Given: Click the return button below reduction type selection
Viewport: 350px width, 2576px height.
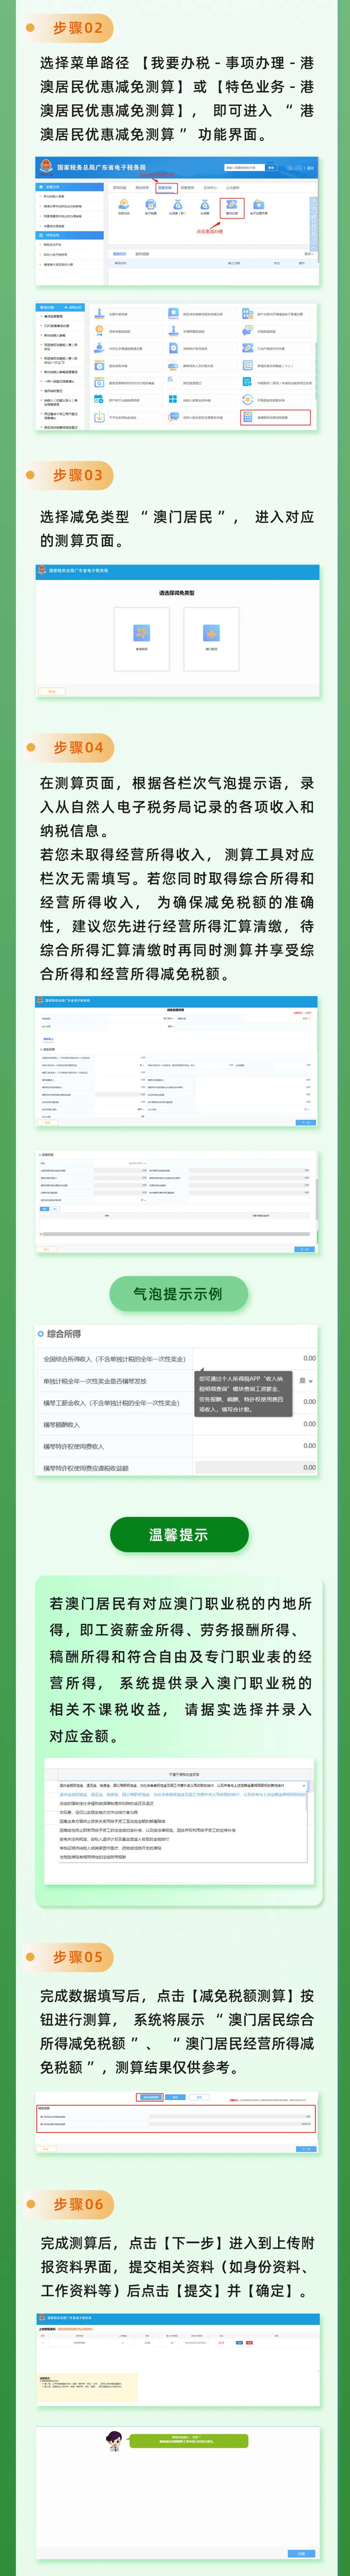Looking at the screenshot, I should pos(52,691).
